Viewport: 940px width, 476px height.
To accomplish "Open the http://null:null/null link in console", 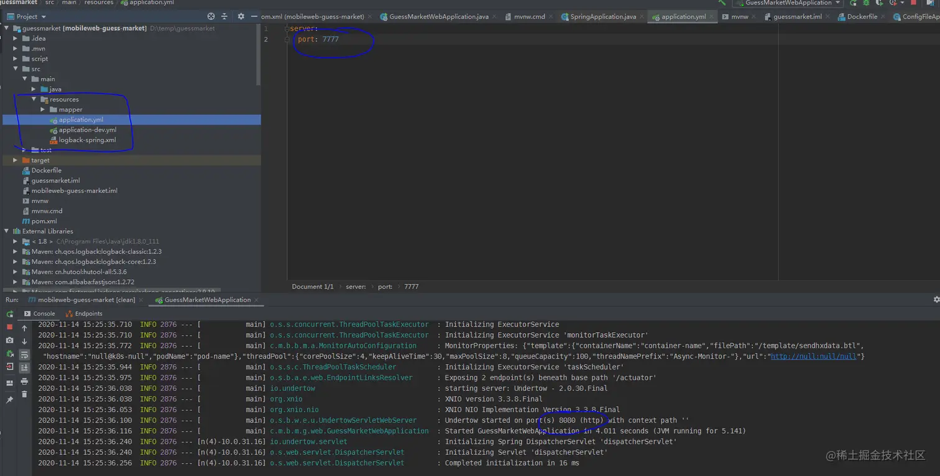I will 813,357.
